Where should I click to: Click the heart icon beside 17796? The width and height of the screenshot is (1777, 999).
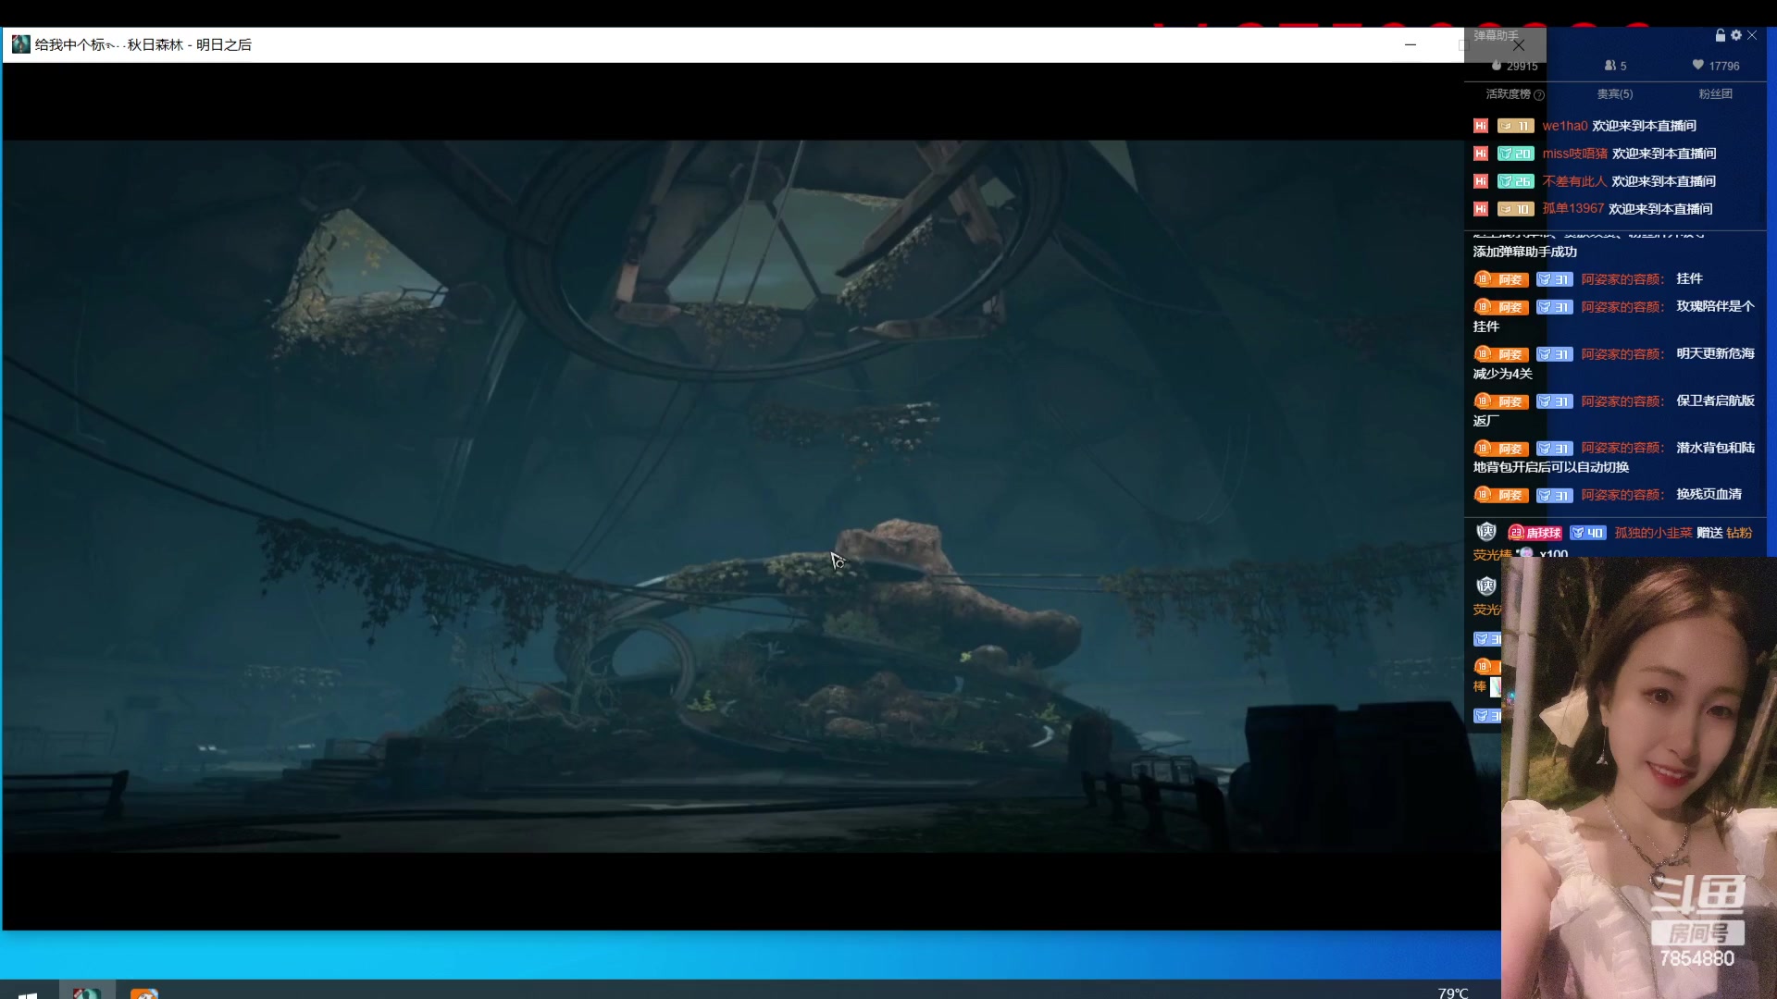[x=1697, y=65]
